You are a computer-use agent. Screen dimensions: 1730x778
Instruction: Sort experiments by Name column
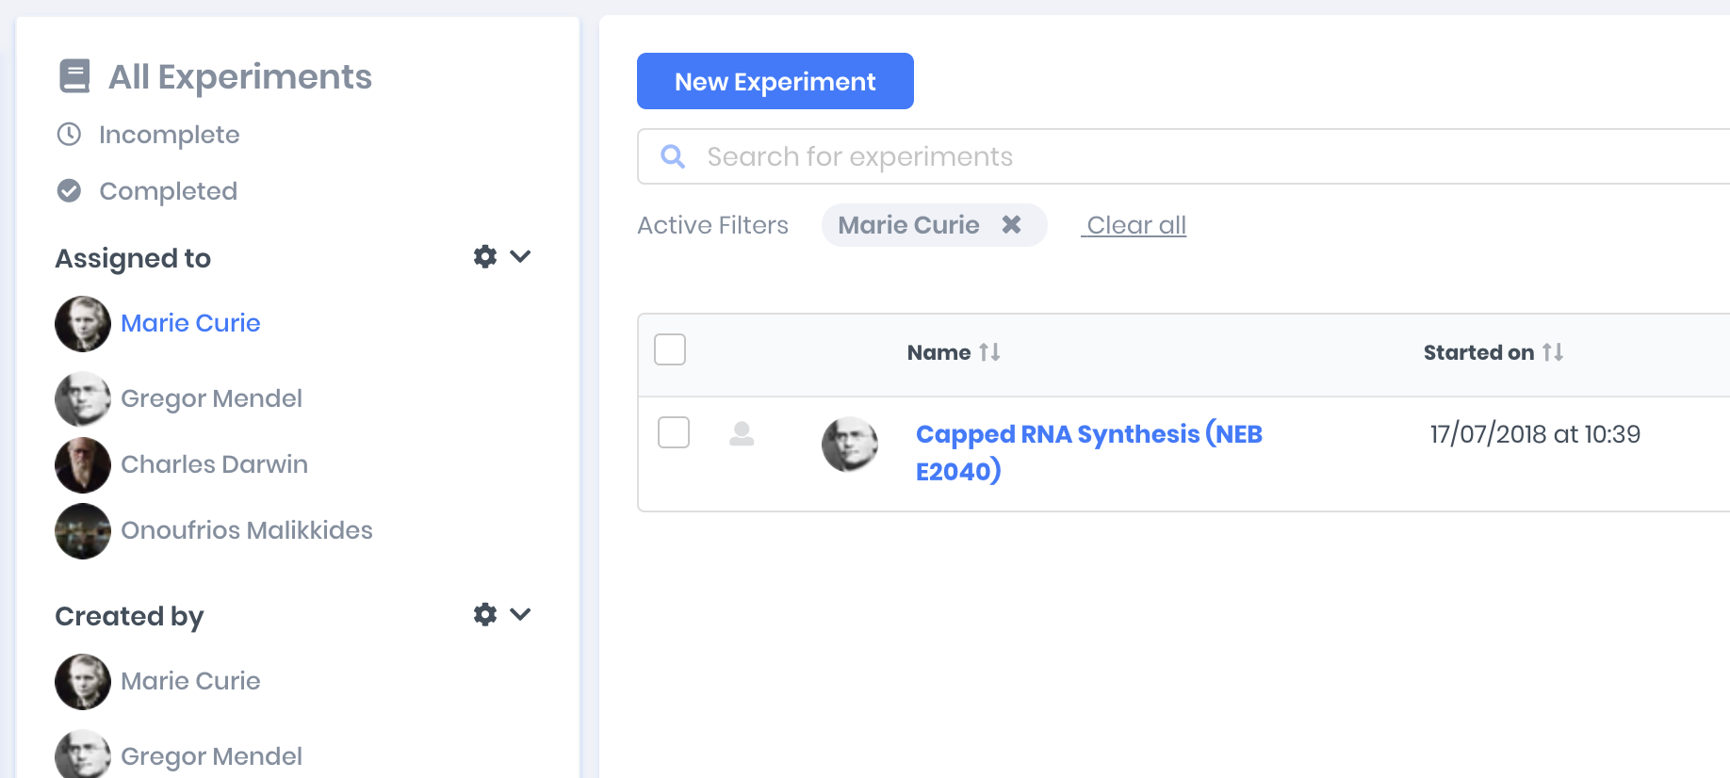(989, 352)
